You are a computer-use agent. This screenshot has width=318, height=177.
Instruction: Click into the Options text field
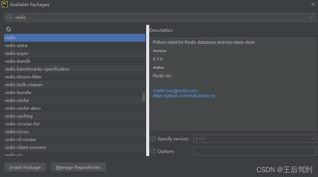[254, 151]
